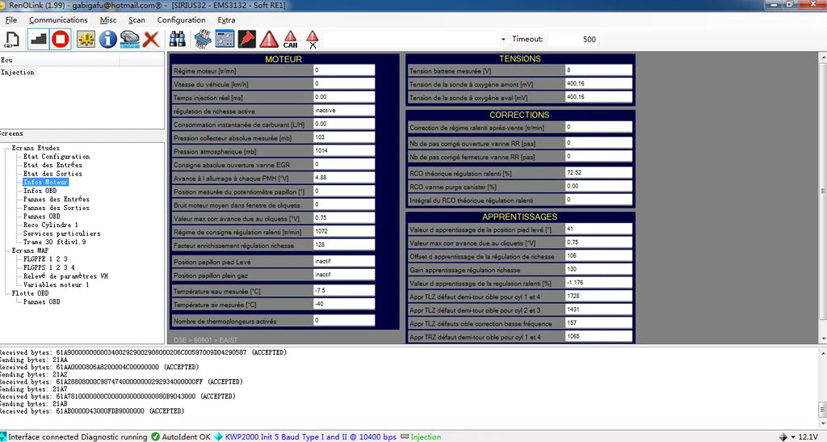Click the Injection label in status bar
827x442 pixels.
(x=426, y=436)
